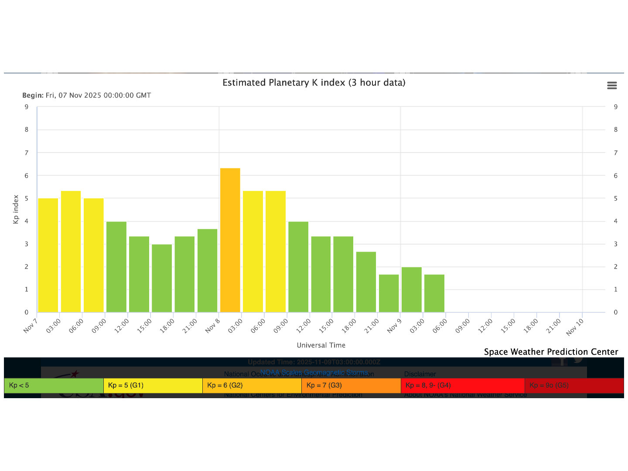This screenshot has width=628, height=471.
Task: Click the Twitter bird icon
Action: pyautogui.click(x=578, y=360)
